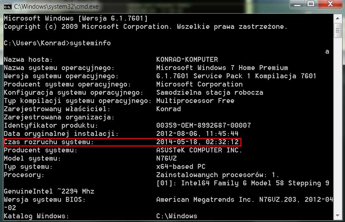Click the Typ systemu label
Viewport: 345px width, 222px height.
28,167
